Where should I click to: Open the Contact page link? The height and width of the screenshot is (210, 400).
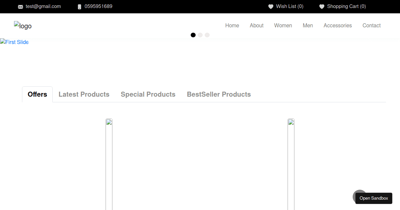pyautogui.click(x=371, y=25)
